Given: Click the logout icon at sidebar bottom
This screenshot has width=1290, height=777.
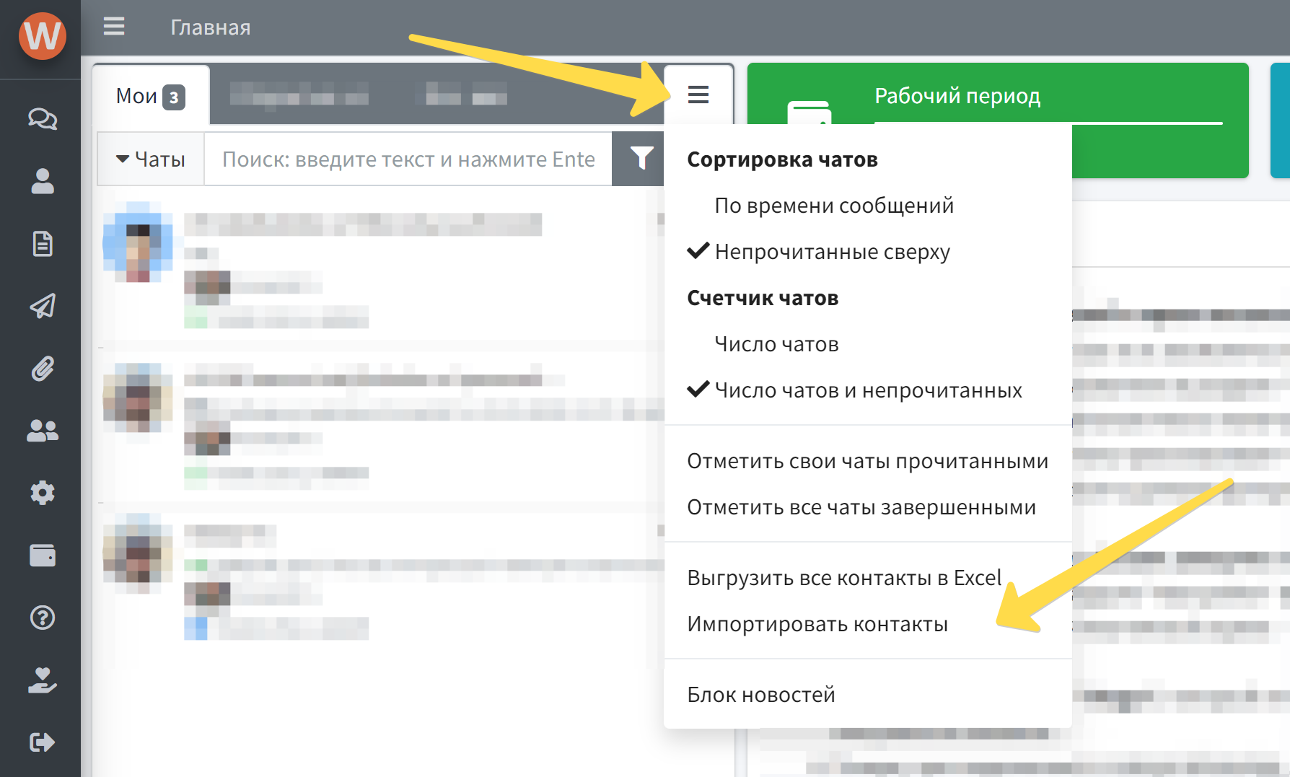Looking at the screenshot, I should point(43,742).
